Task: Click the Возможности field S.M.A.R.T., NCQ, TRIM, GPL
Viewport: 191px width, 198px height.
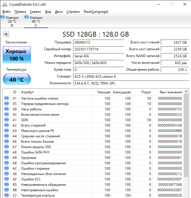Action: 131,83
